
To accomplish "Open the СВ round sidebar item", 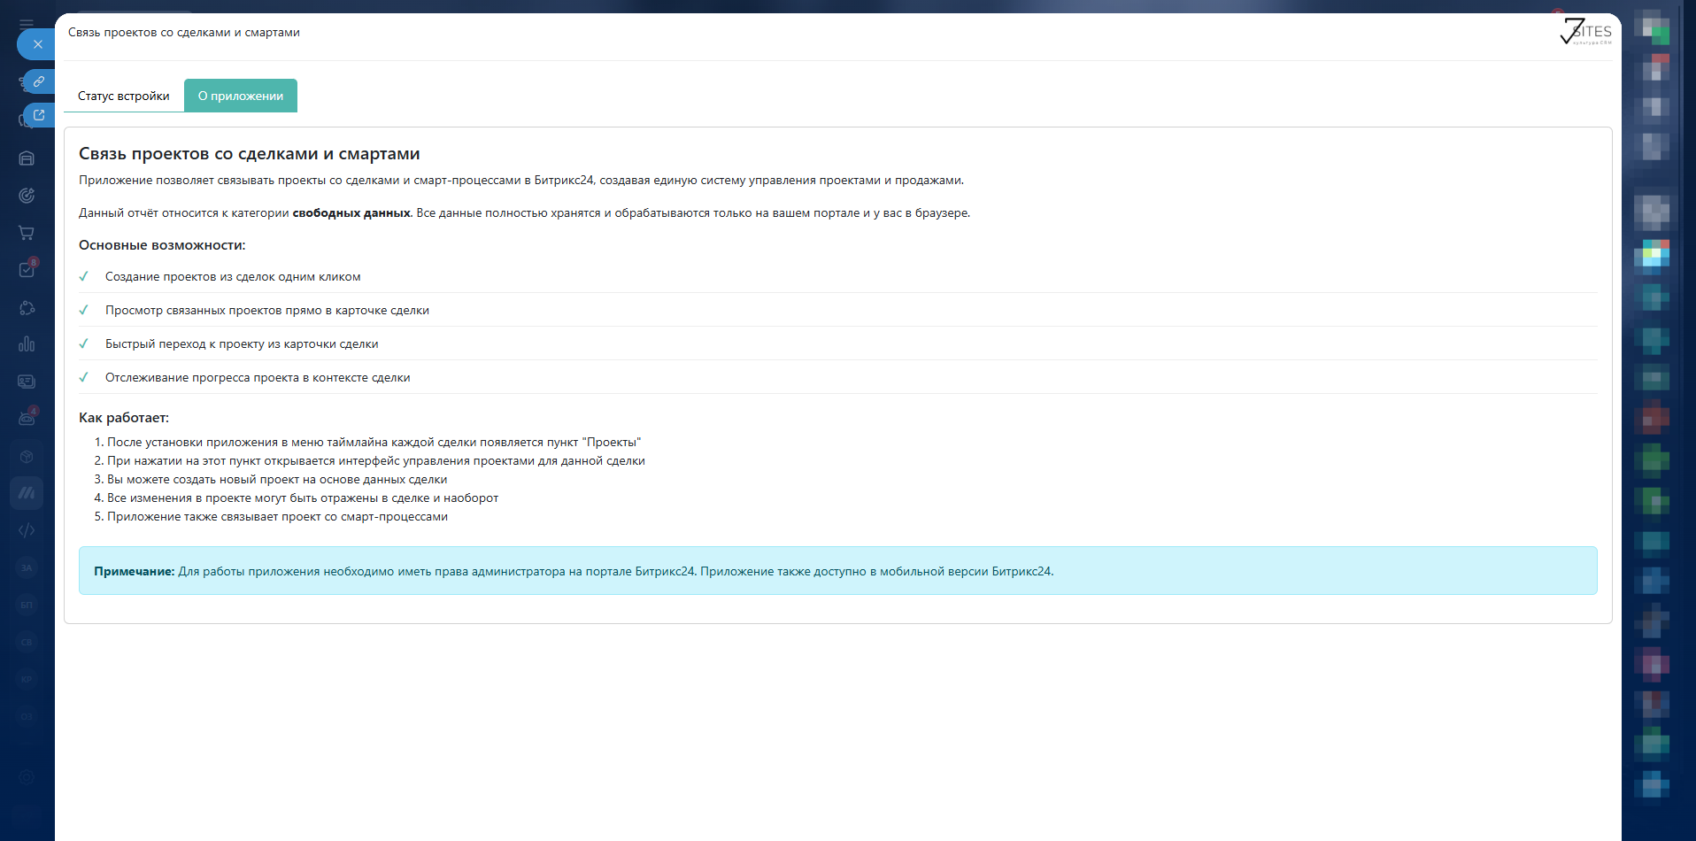I will pyautogui.click(x=27, y=642).
